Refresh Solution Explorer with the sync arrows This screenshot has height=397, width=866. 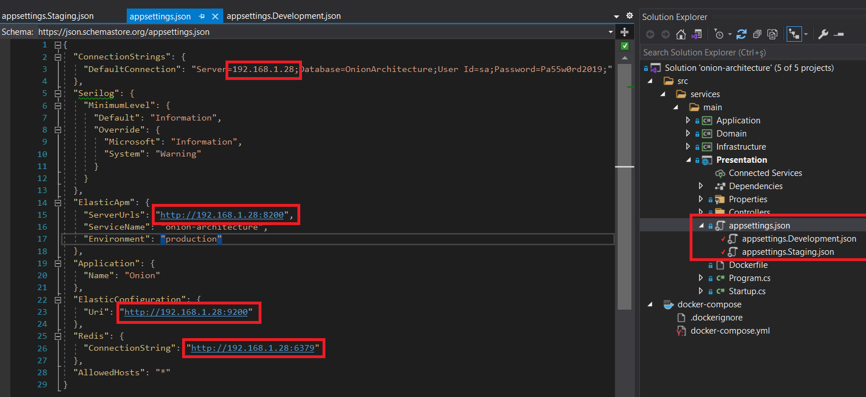(x=742, y=34)
